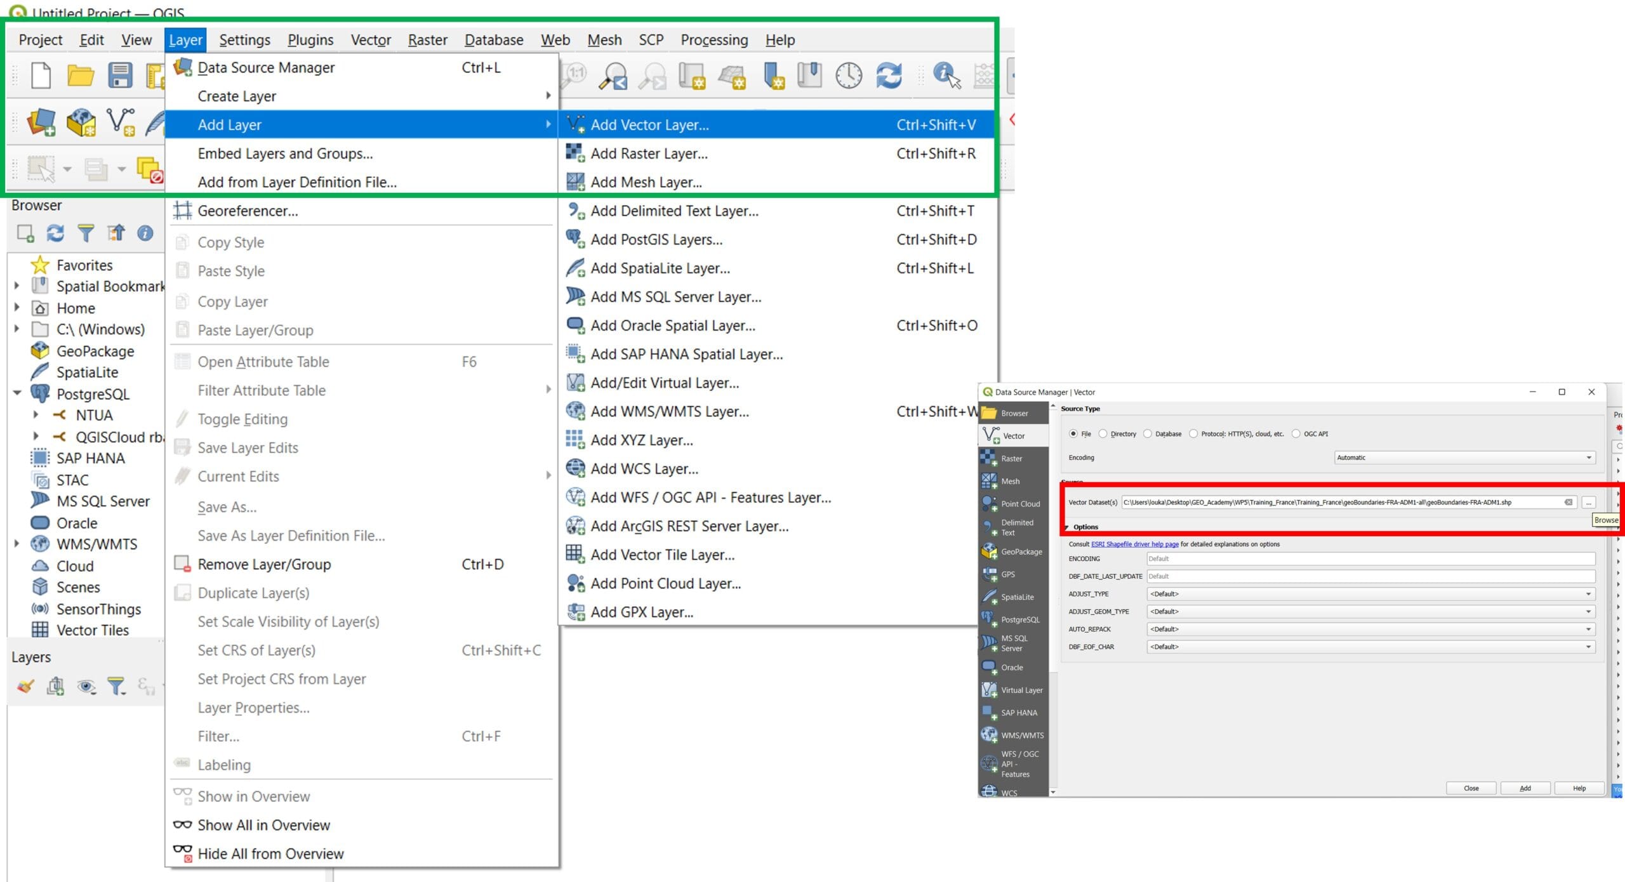The width and height of the screenshot is (1625, 882).
Task: Click the Temporal Controller clock icon
Action: 849,76
